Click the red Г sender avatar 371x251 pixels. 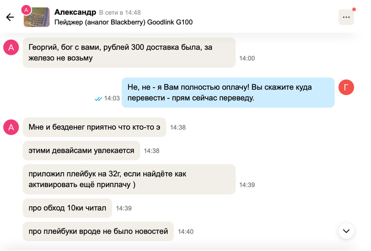[x=346, y=87]
